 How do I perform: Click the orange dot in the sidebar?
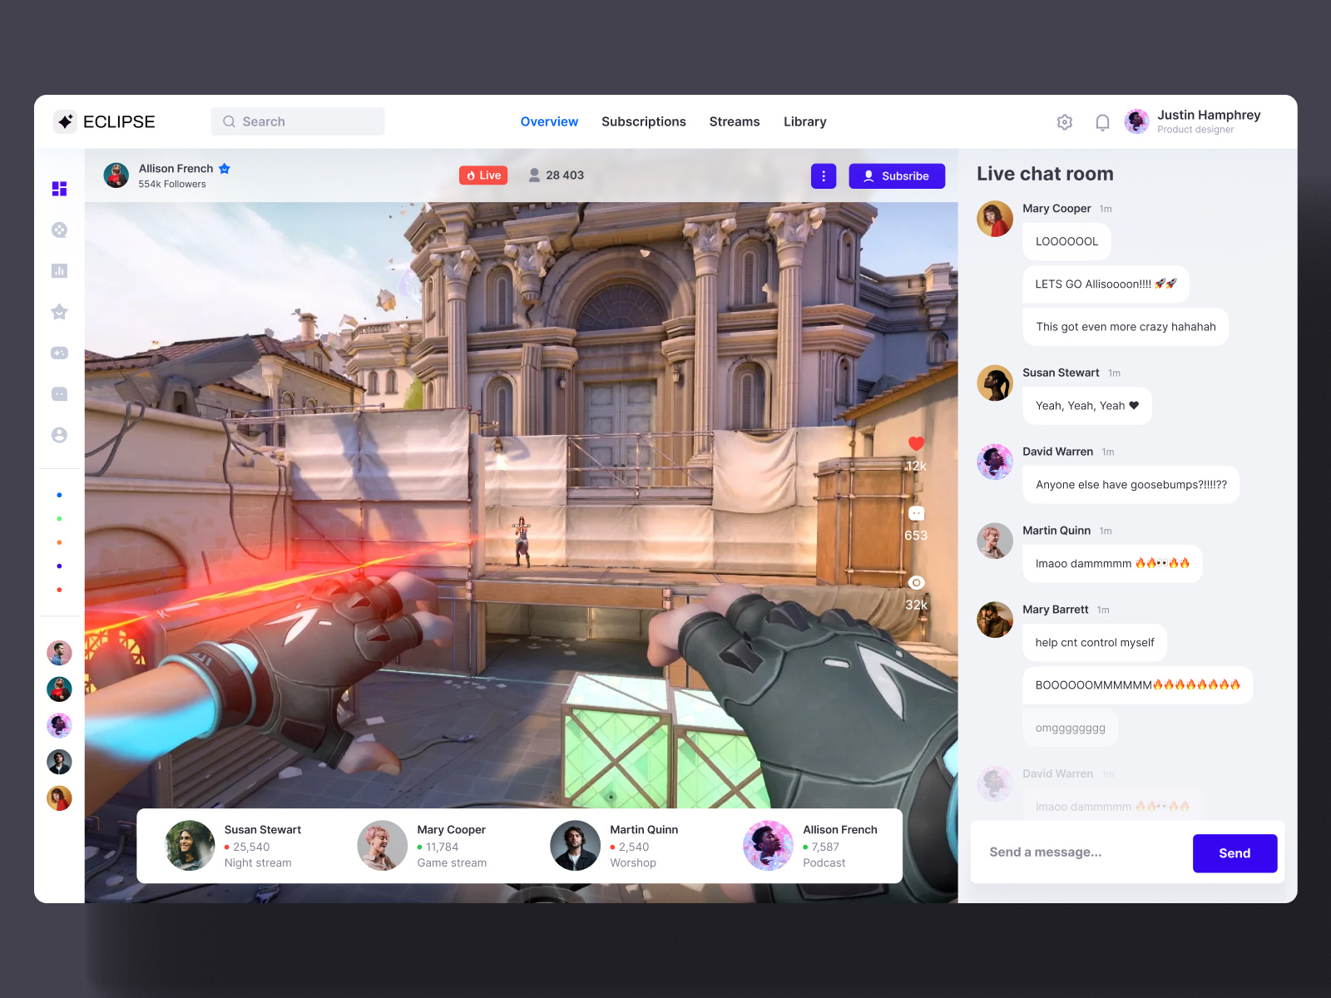point(59,542)
